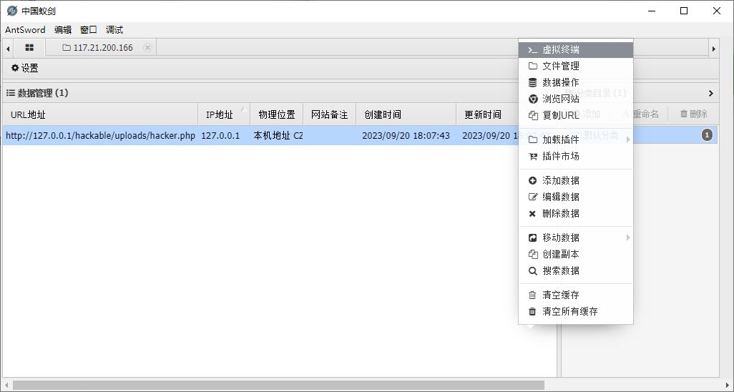The height and width of the screenshot is (392, 734).
Task: Click the horizontal scrollbar right arrow
Action: [x=727, y=385]
